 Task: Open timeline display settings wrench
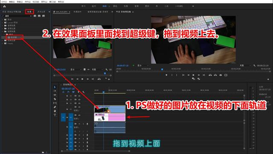click(84, 92)
